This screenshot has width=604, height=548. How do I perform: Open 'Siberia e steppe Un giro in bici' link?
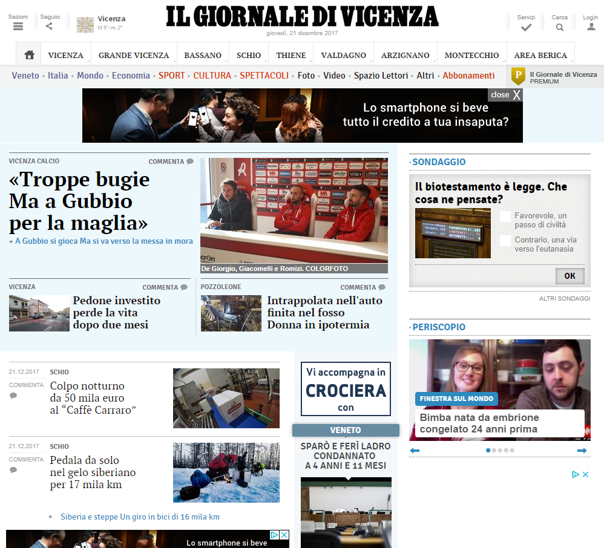tap(140, 517)
